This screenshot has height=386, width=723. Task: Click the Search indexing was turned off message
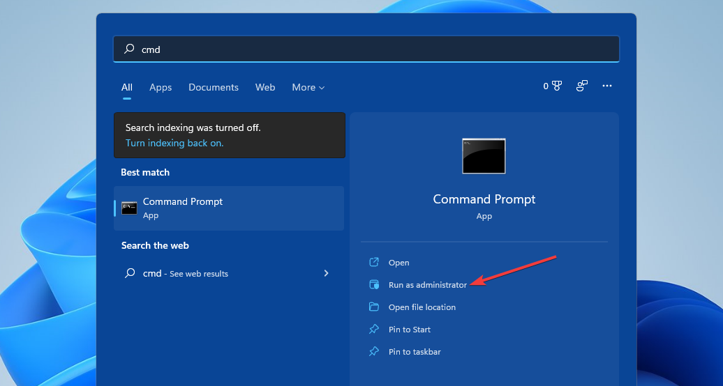[193, 128]
